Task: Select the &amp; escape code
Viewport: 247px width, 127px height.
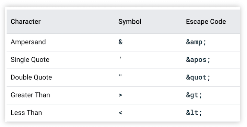Action: click(196, 42)
